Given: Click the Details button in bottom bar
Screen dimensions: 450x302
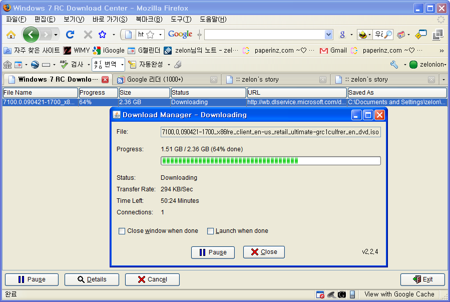Looking at the screenshot, I should point(92,279).
